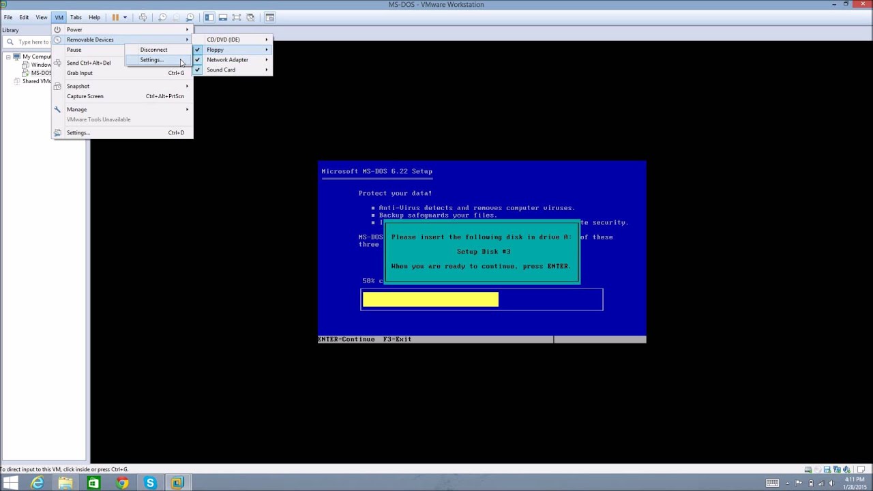The image size is (873, 491).
Task: Click the MS-DOS setup progress bar
Action: [x=482, y=299]
